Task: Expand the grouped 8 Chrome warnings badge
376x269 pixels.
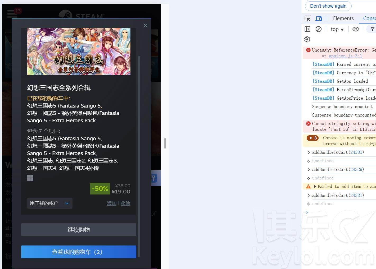Action: tap(312, 138)
